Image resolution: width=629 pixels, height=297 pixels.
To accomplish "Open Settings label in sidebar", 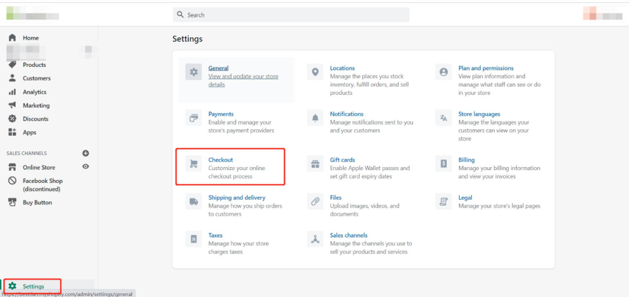I will 34,286.
